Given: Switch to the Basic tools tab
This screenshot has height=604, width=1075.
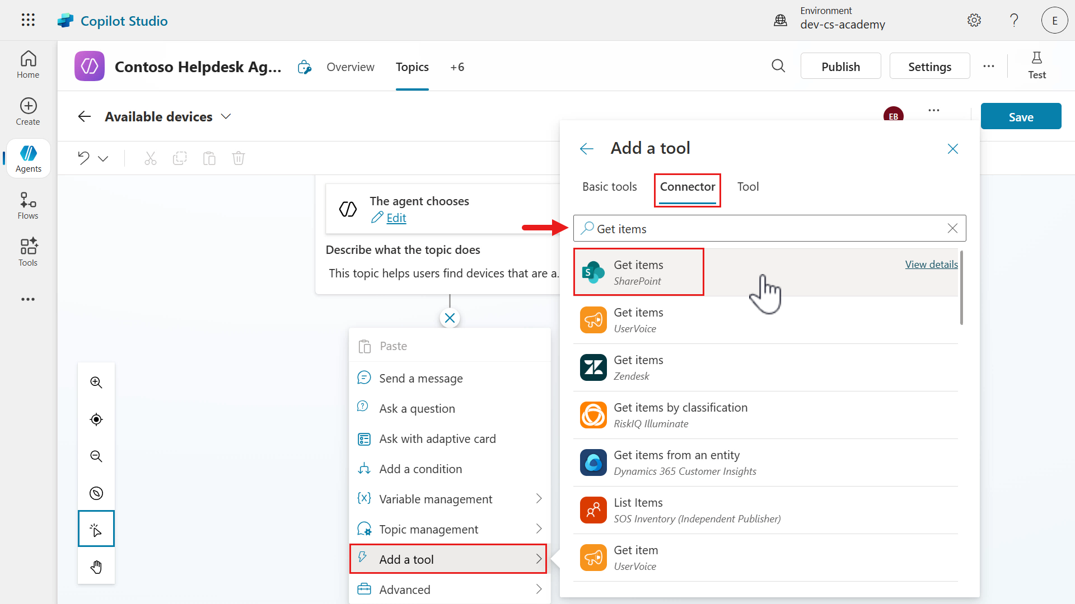Looking at the screenshot, I should click(609, 187).
